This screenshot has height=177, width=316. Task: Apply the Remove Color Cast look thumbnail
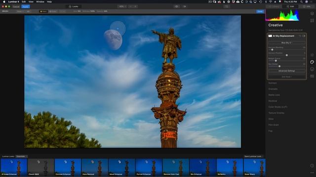click(176, 167)
